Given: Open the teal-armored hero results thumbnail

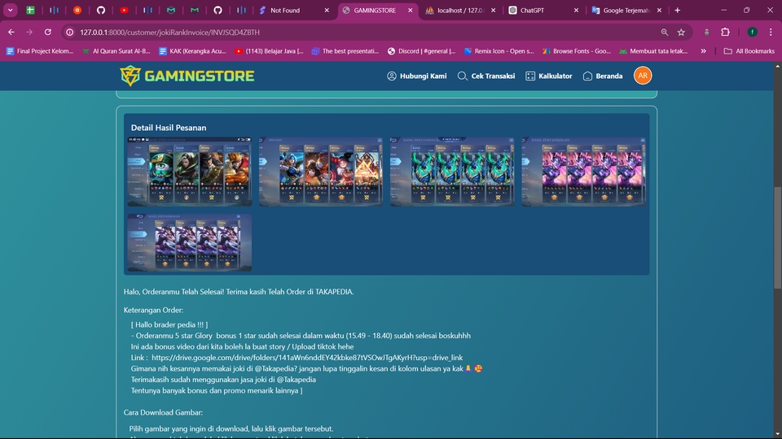Looking at the screenshot, I should pos(452,172).
